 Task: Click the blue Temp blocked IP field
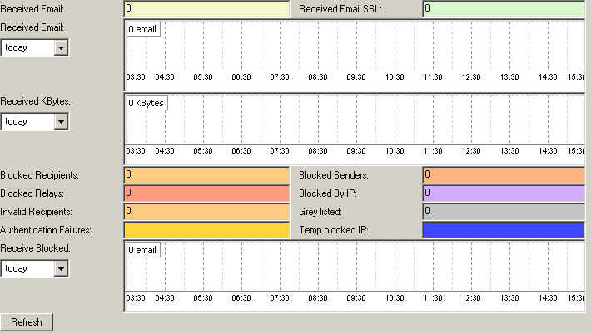504,230
